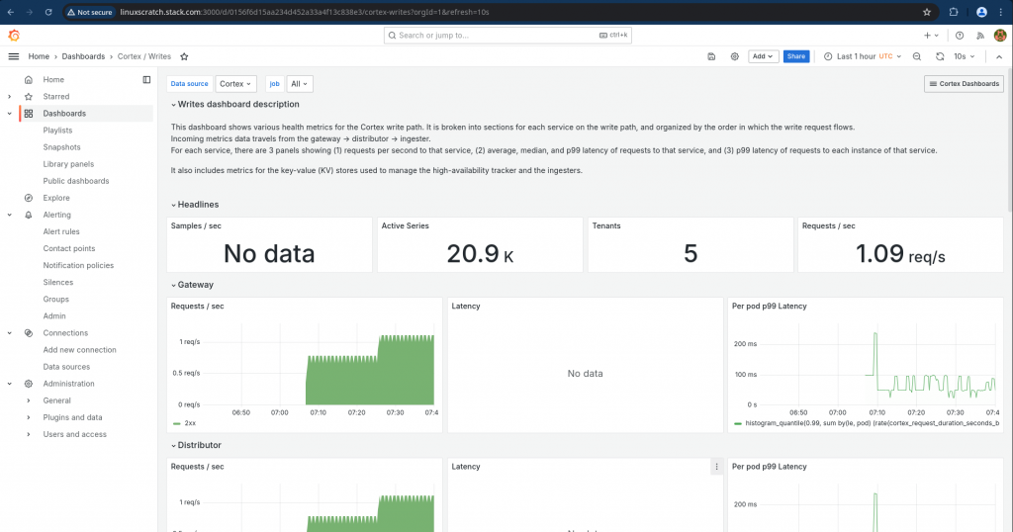Toggle the hamburger navigation menu
The height and width of the screenshot is (532, 1013).
14,56
